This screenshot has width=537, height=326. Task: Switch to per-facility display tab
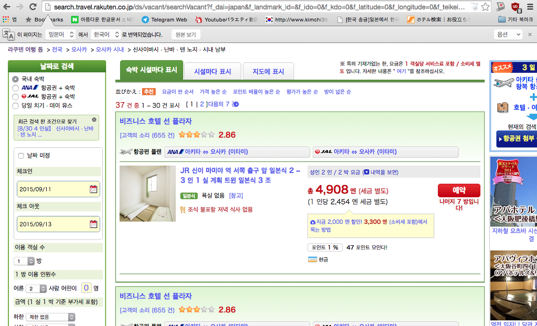(212, 72)
